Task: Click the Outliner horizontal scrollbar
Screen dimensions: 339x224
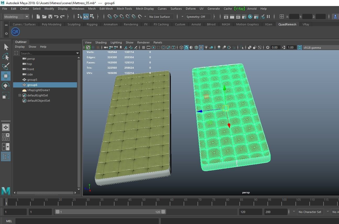Action: (45, 193)
